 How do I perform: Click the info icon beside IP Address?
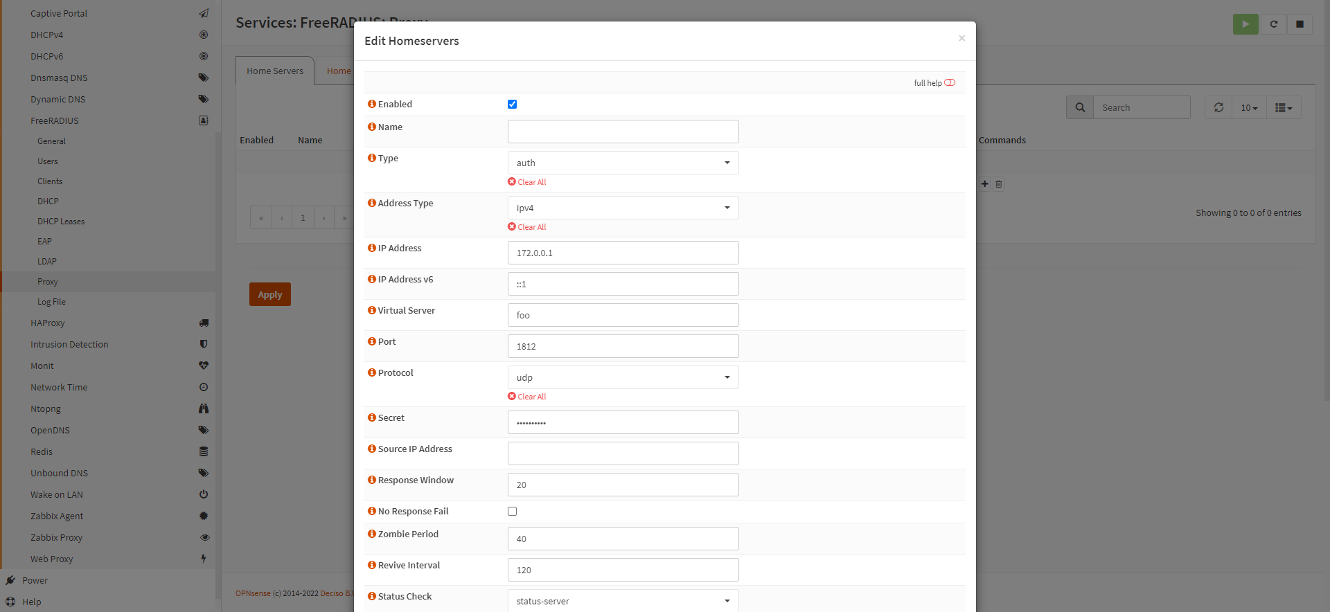tap(372, 248)
